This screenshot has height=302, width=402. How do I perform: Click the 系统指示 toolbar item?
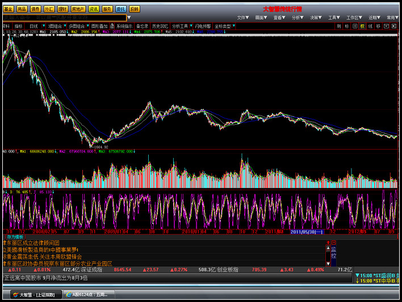coord(124,26)
